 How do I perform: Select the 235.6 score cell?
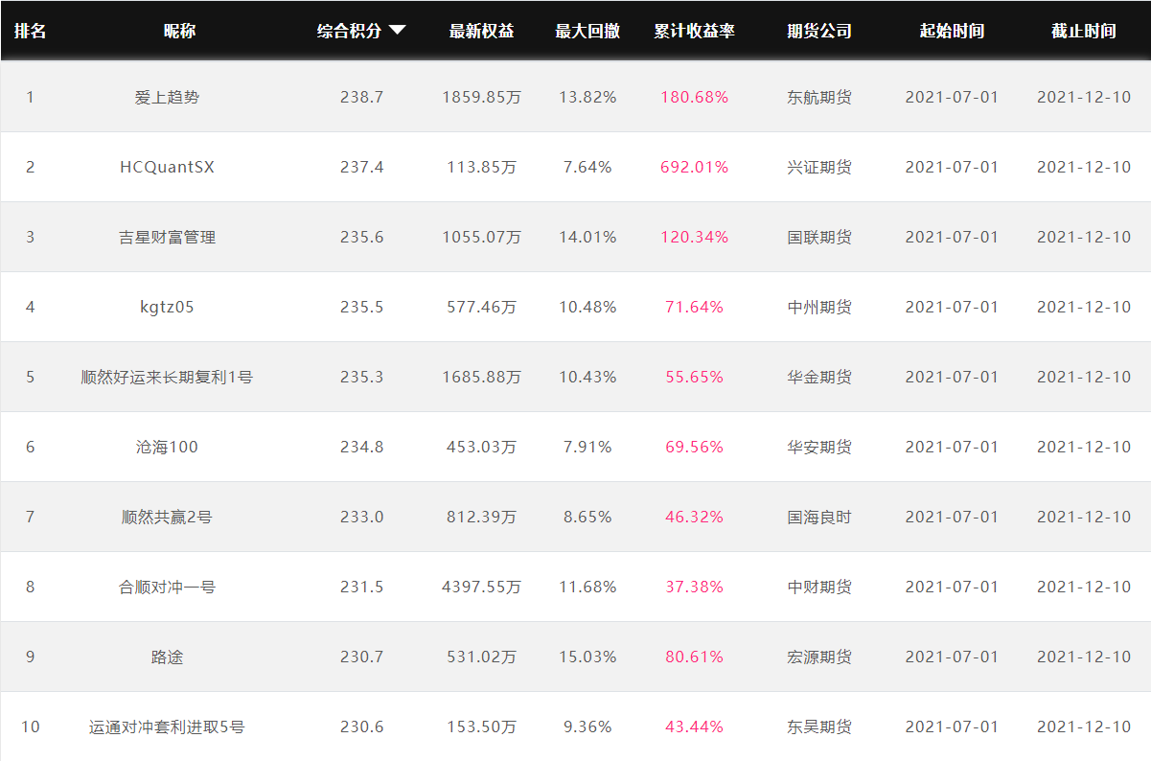click(362, 237)
